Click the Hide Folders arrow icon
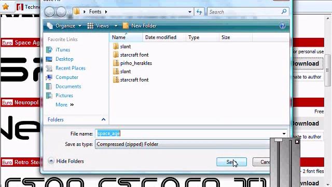 pyautogui.click(x=51, y=161)
